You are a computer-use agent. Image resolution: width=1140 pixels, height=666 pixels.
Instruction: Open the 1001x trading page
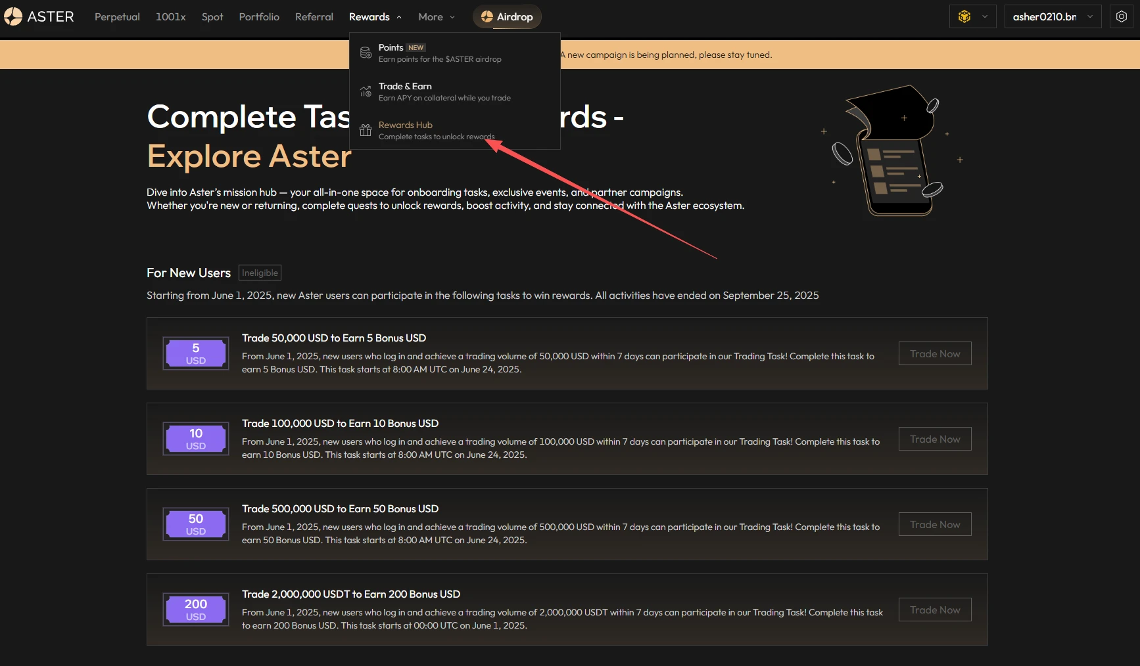coord(171,16)
